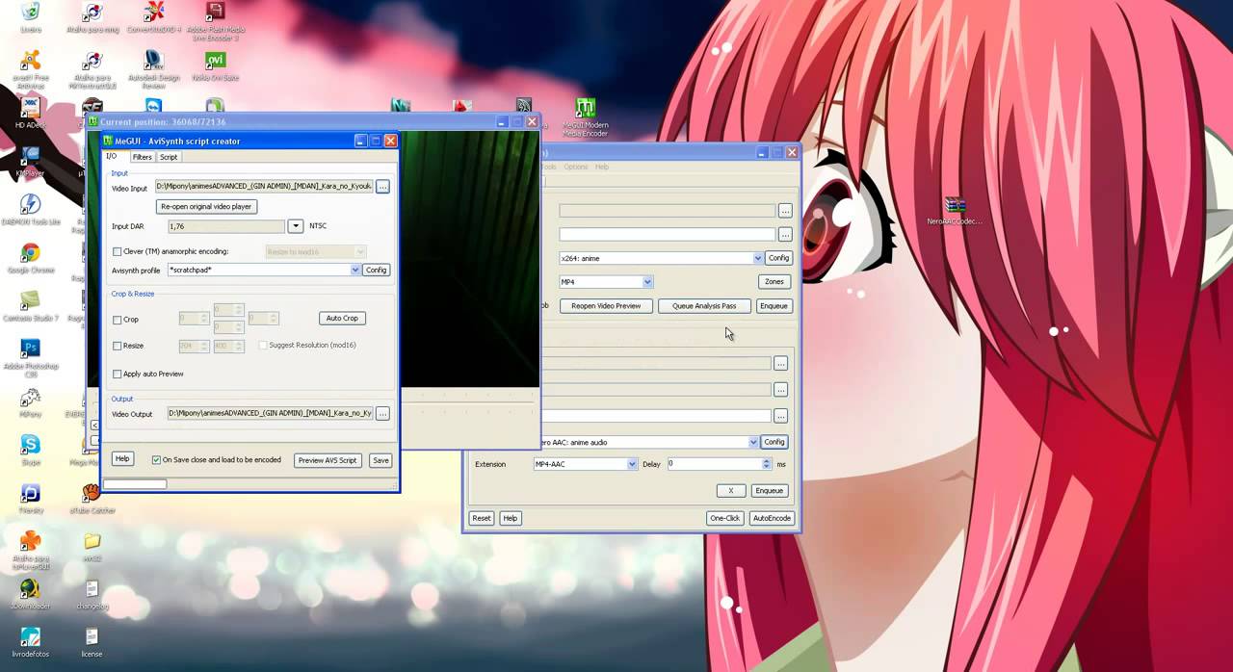Image resolution: width=1233 pixels, height=672 pixels.
Task: Click the One-Click button
Action: pos(724,518)
